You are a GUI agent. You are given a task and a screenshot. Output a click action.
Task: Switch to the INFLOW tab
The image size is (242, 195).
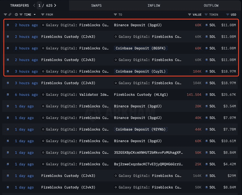pos(154,5)
